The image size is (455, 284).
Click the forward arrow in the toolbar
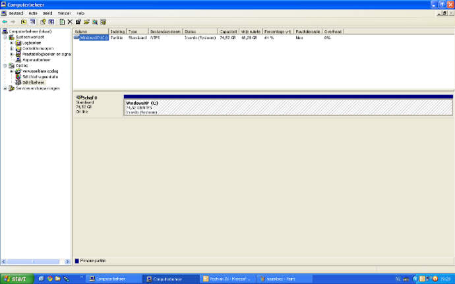pos(13,22)
